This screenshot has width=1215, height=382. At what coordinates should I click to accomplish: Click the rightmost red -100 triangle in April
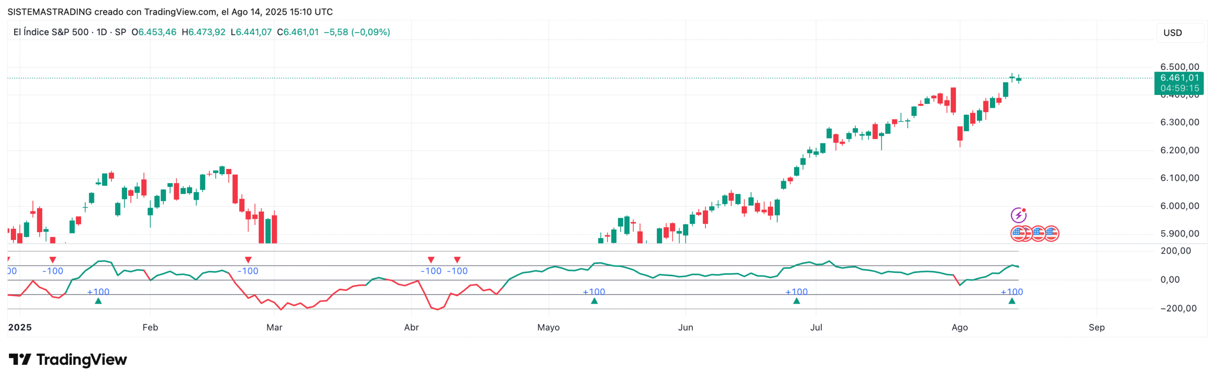457,260
